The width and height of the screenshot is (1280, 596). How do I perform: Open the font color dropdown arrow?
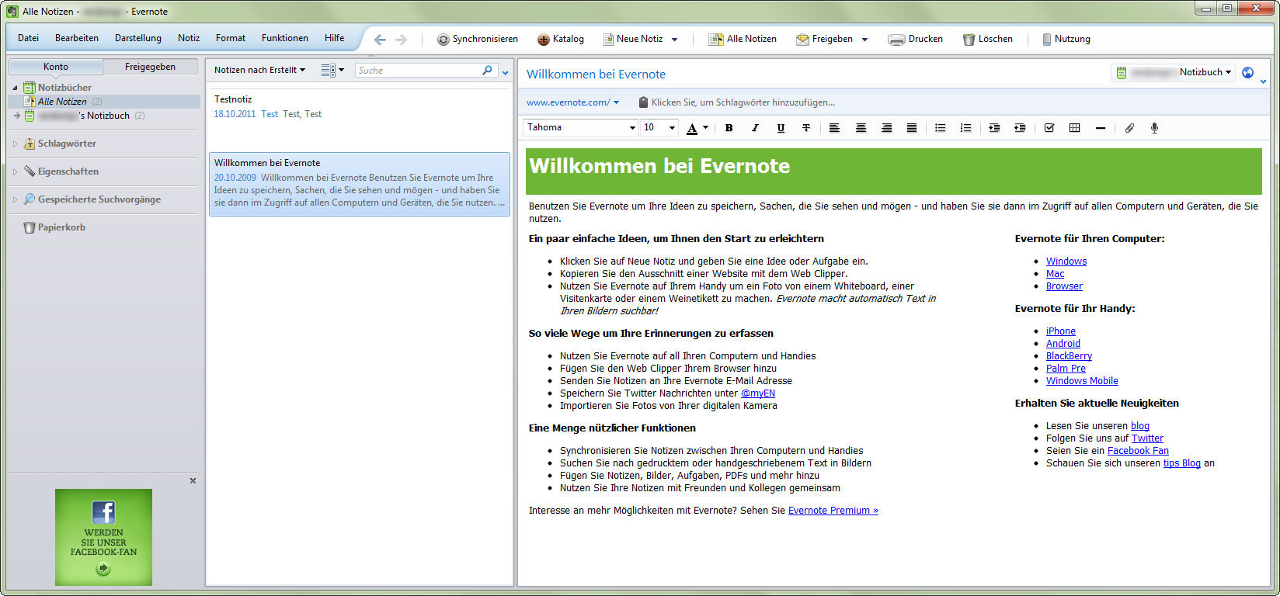pyautogui.click(x=705, y=128)
